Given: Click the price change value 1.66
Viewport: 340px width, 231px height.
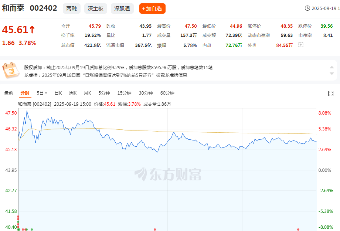Looking at the screenshot, I should tap(8, 43).
